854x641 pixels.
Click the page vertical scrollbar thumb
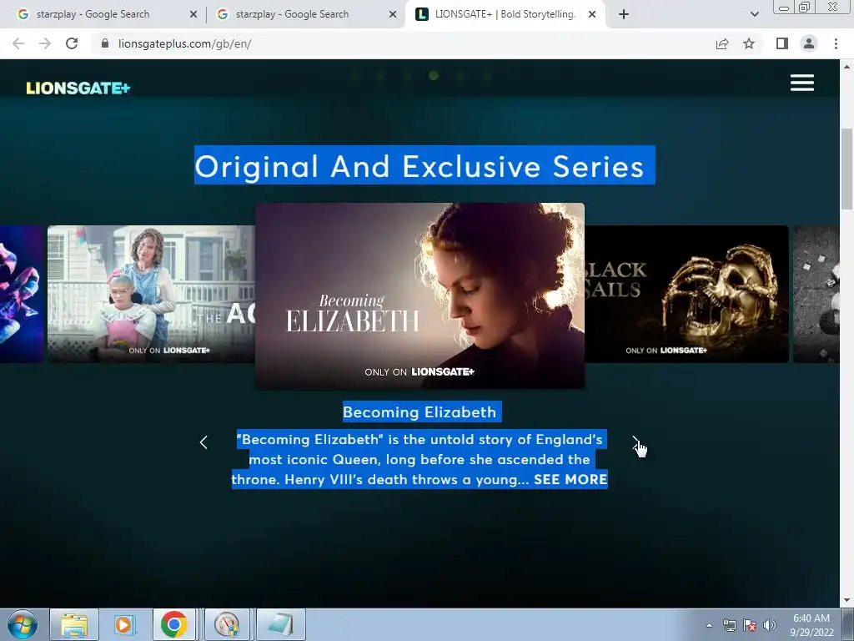pyautogui.click(x=846, y=169)
